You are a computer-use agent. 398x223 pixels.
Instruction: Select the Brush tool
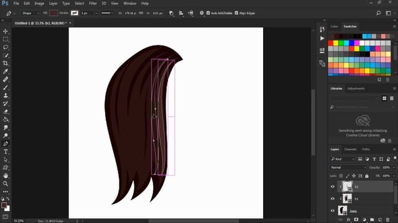click(6, 87)
